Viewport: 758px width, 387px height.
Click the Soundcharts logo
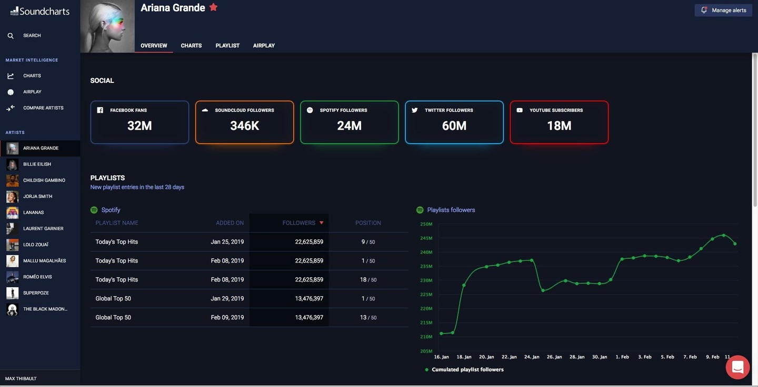[x=40, y=11]
